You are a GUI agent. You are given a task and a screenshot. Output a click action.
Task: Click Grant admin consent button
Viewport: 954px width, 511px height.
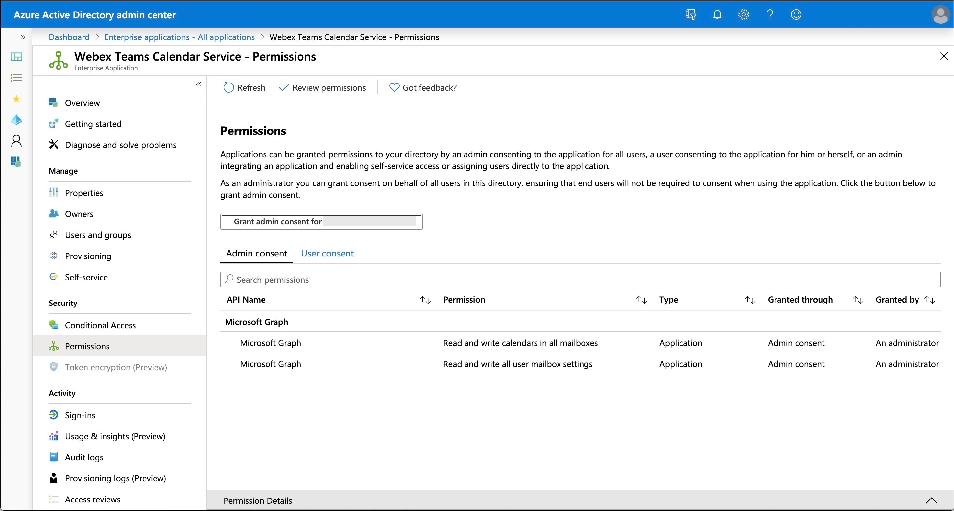pos(321,222)
